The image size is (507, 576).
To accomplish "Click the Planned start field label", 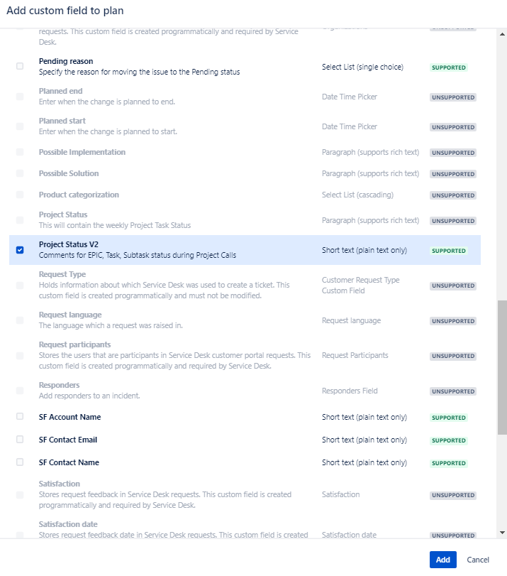I will pos(62,121).
